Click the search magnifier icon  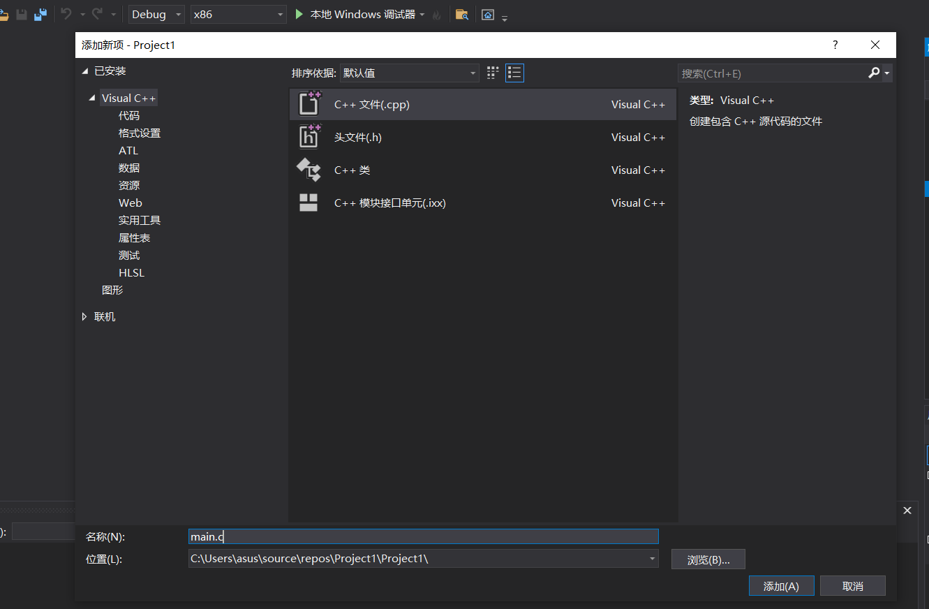pos(874,73)
